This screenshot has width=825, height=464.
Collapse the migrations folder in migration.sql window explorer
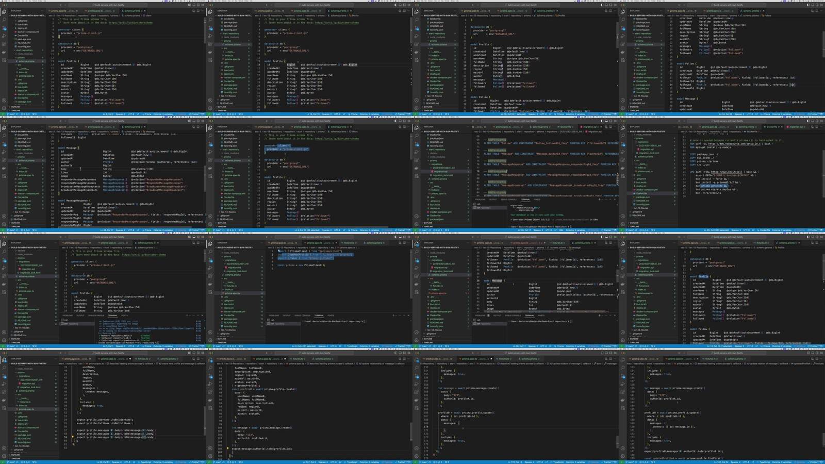point(436,164)
